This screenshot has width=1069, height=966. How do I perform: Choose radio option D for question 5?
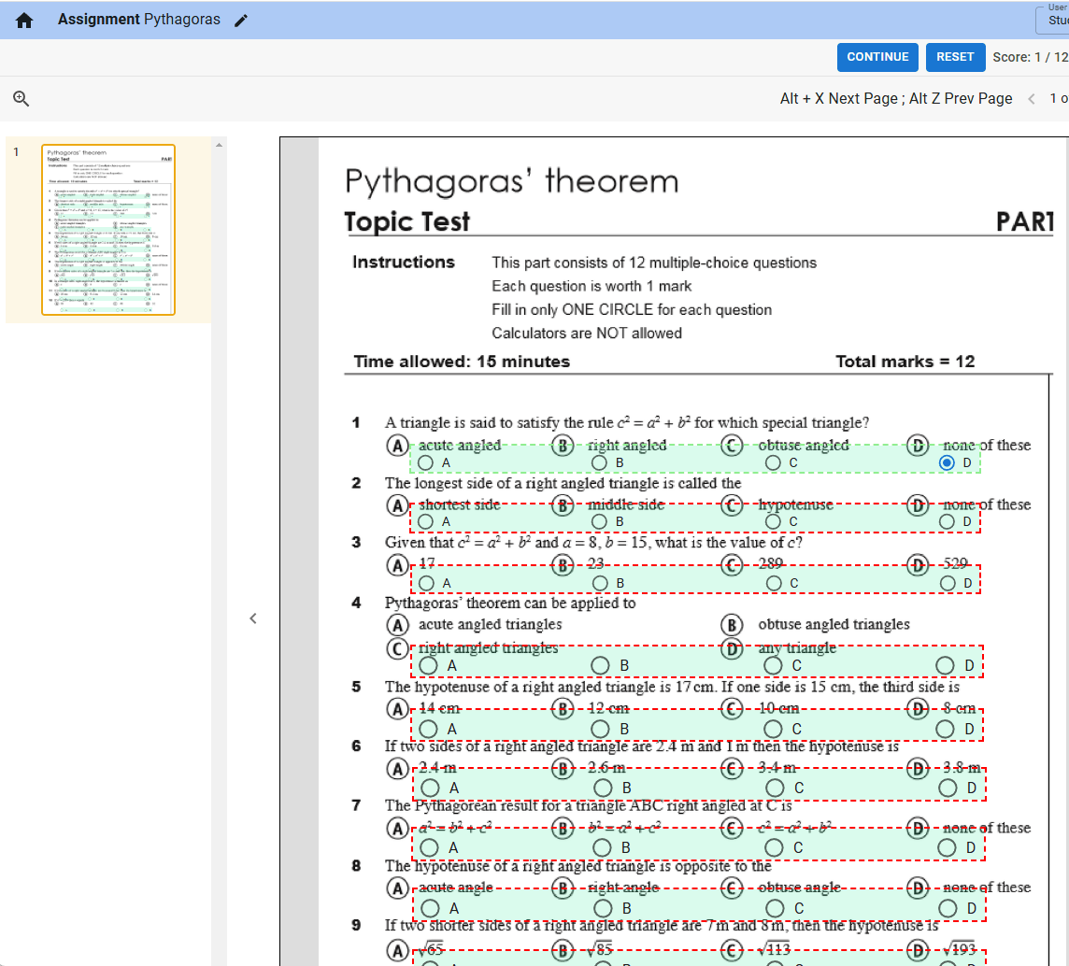946,729
